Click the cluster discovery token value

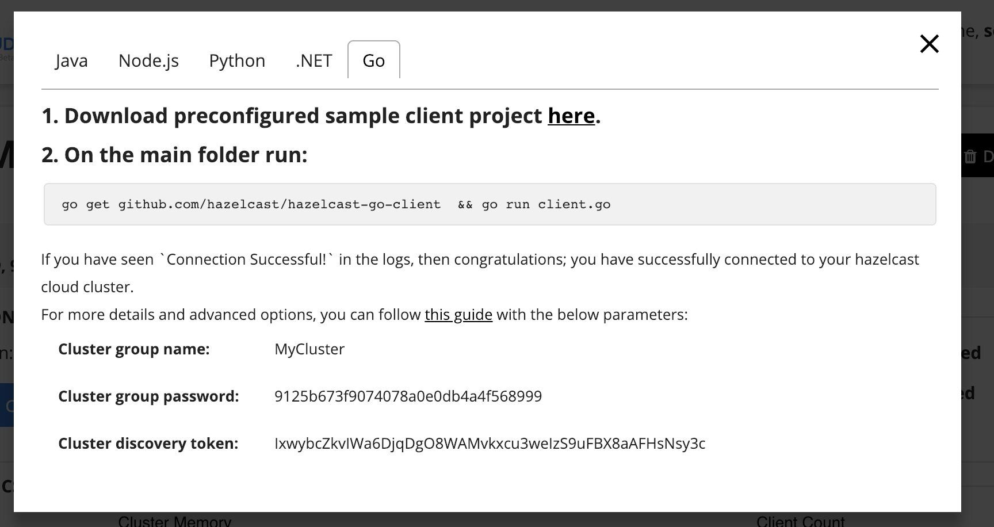pyautogui.click(x=490, y=444)
